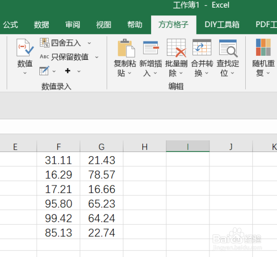Select cell containing 85.13
Viewport: 277px width, 257px height.
pyautogui.click(x=58, y=232)
